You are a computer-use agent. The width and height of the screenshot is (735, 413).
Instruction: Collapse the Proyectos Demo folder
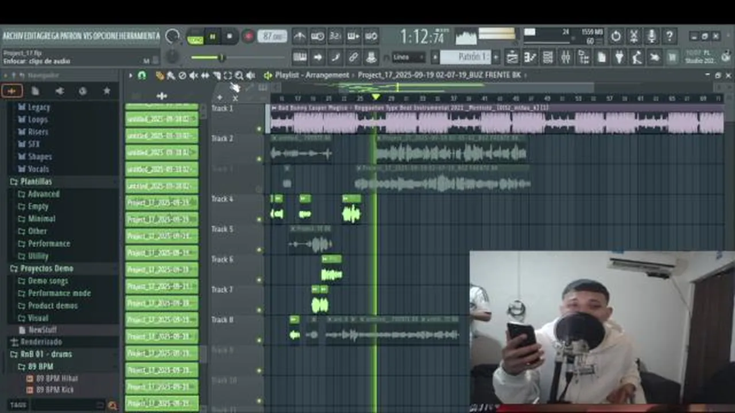pyautogui.click(x=47, y=268)
